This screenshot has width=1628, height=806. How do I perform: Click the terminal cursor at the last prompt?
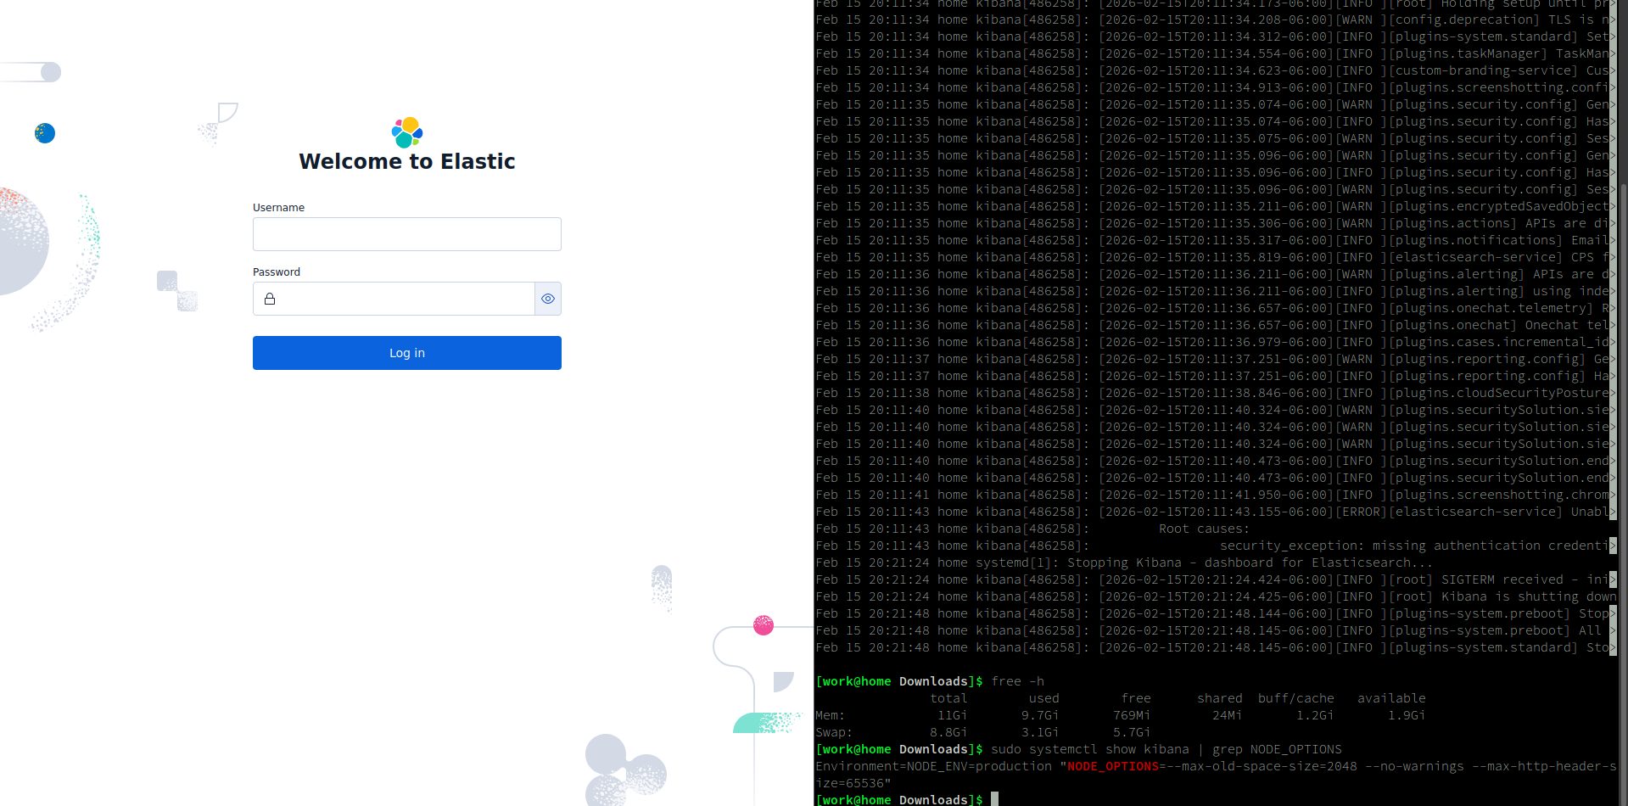[x=994, y=799]
